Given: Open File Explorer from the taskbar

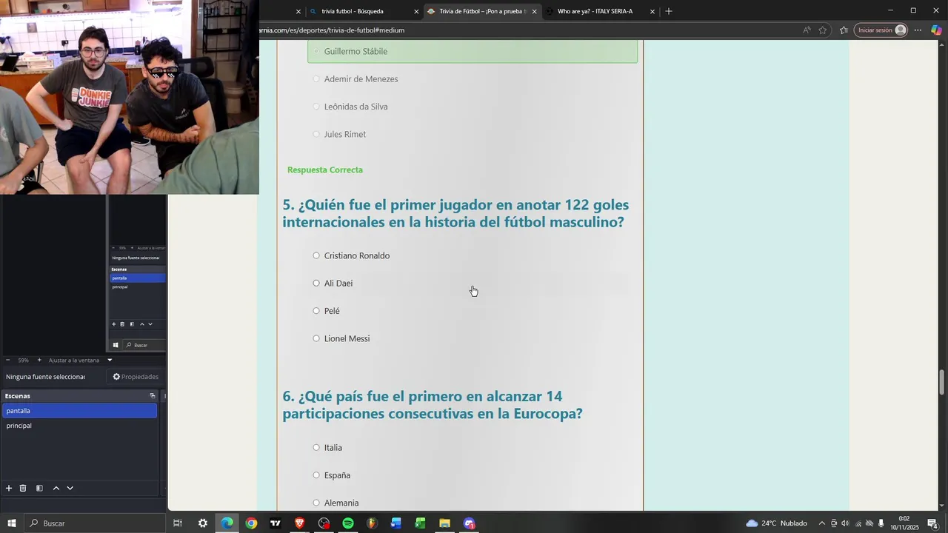Looking at the screenshot, I should coord(444,523).
